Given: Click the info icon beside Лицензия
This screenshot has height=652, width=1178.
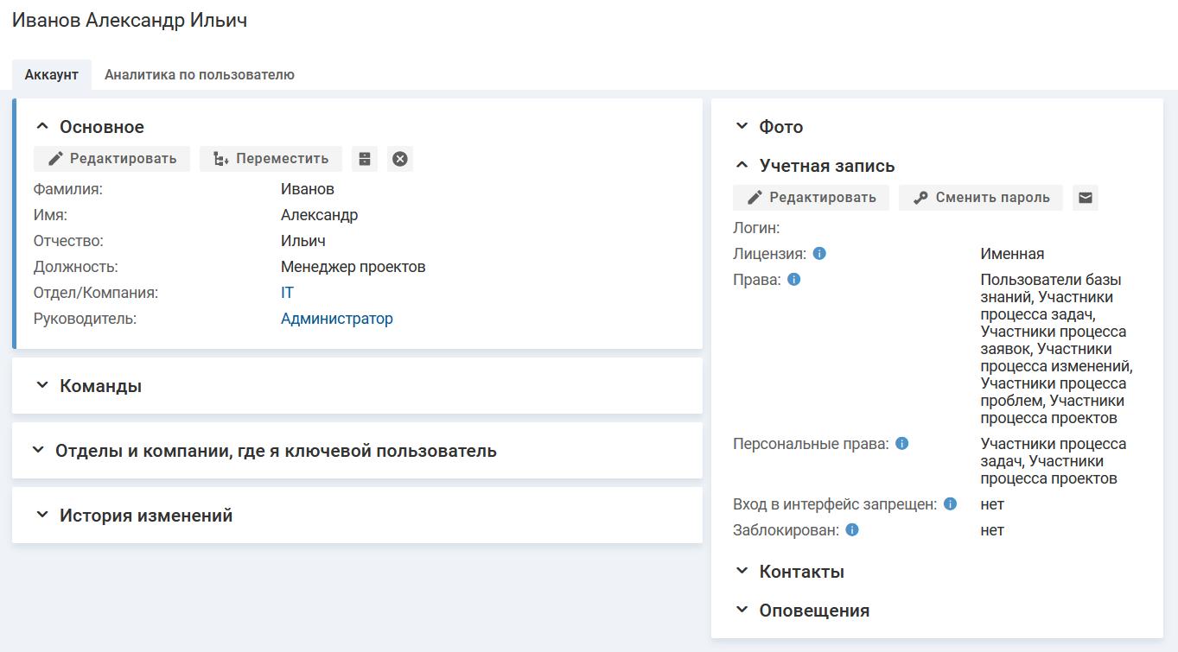Looking at the screenshot, I should (819, 254).
